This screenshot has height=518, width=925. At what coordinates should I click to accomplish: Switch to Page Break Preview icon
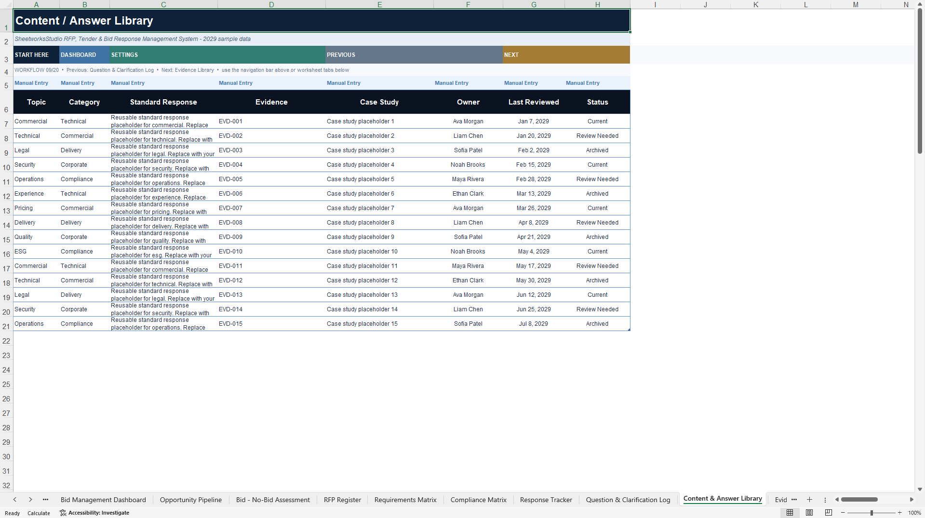[829, 513]
